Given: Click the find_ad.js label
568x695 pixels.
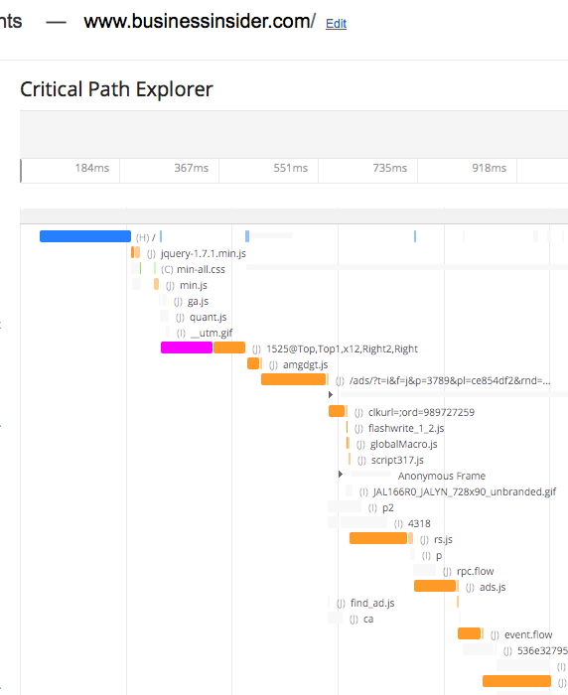Looking at the screenshot, I should point(372,604).
